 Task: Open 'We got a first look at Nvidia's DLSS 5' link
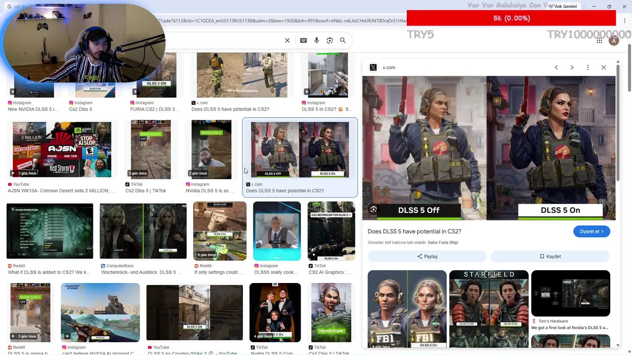click(x=570, y=327)
